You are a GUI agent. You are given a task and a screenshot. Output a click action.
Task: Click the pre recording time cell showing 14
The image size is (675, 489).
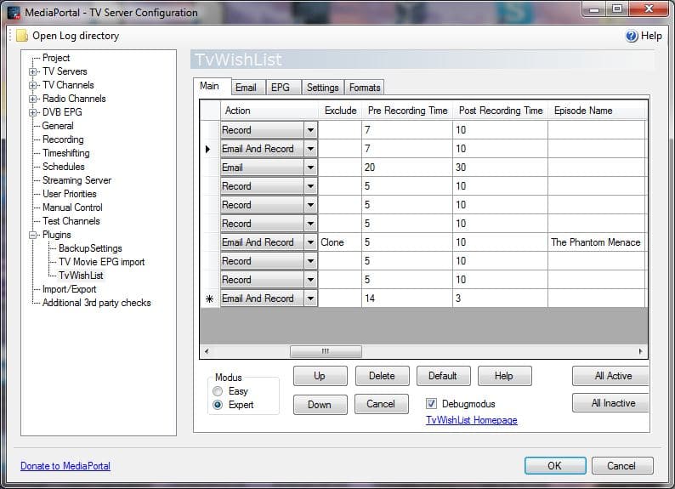407,299
